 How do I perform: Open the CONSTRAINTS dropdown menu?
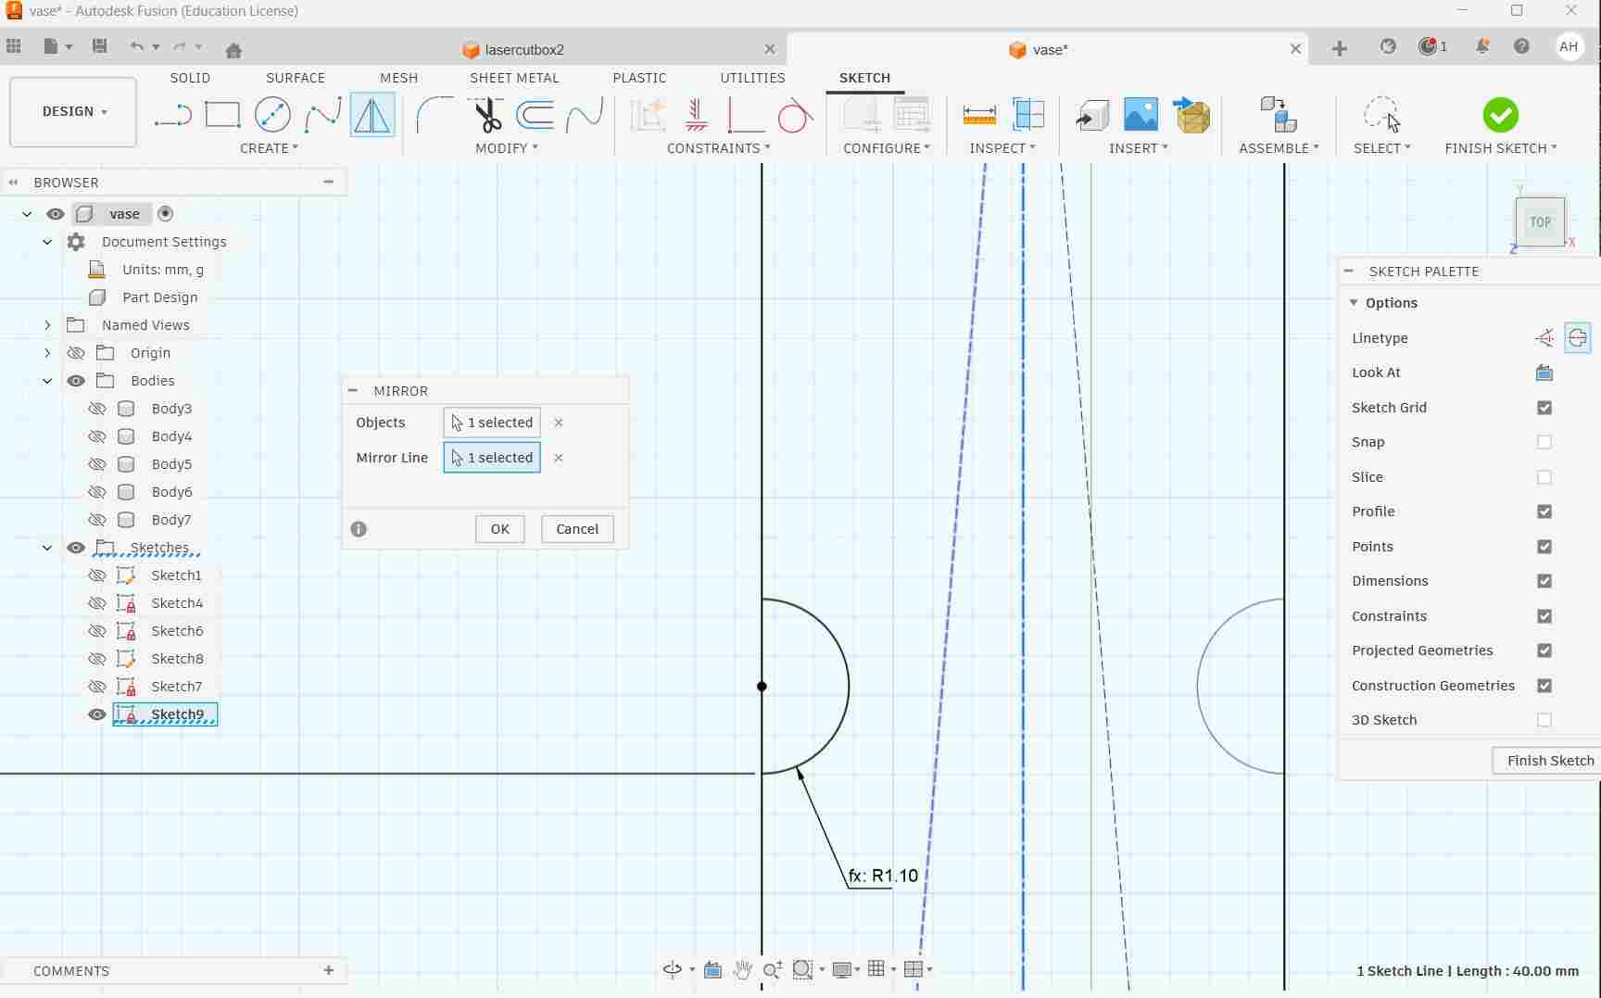coord(718,148)
